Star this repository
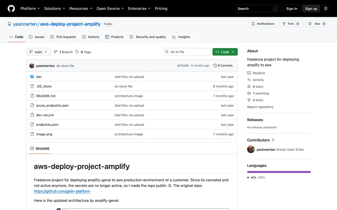This screenshot has height=210, width=337. [x=317, y=24]
